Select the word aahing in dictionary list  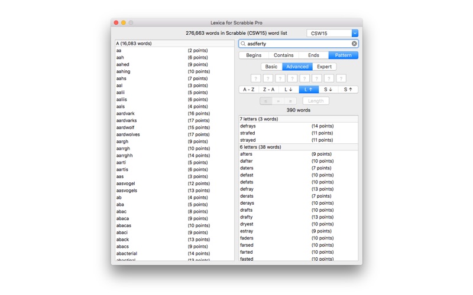(174, 71)
